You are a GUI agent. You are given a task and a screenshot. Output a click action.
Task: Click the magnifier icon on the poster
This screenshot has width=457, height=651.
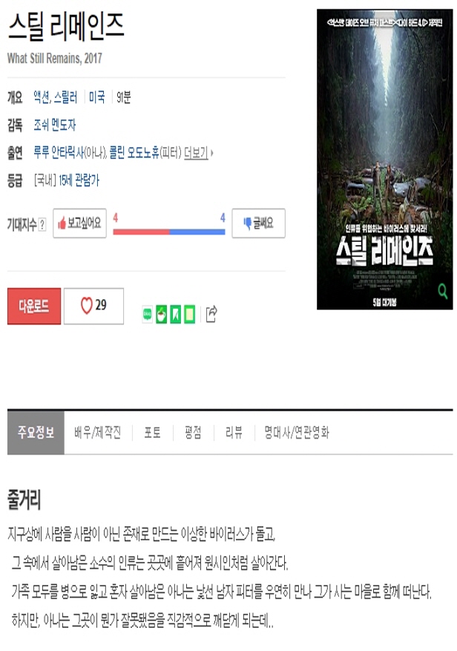pos(442,291)
